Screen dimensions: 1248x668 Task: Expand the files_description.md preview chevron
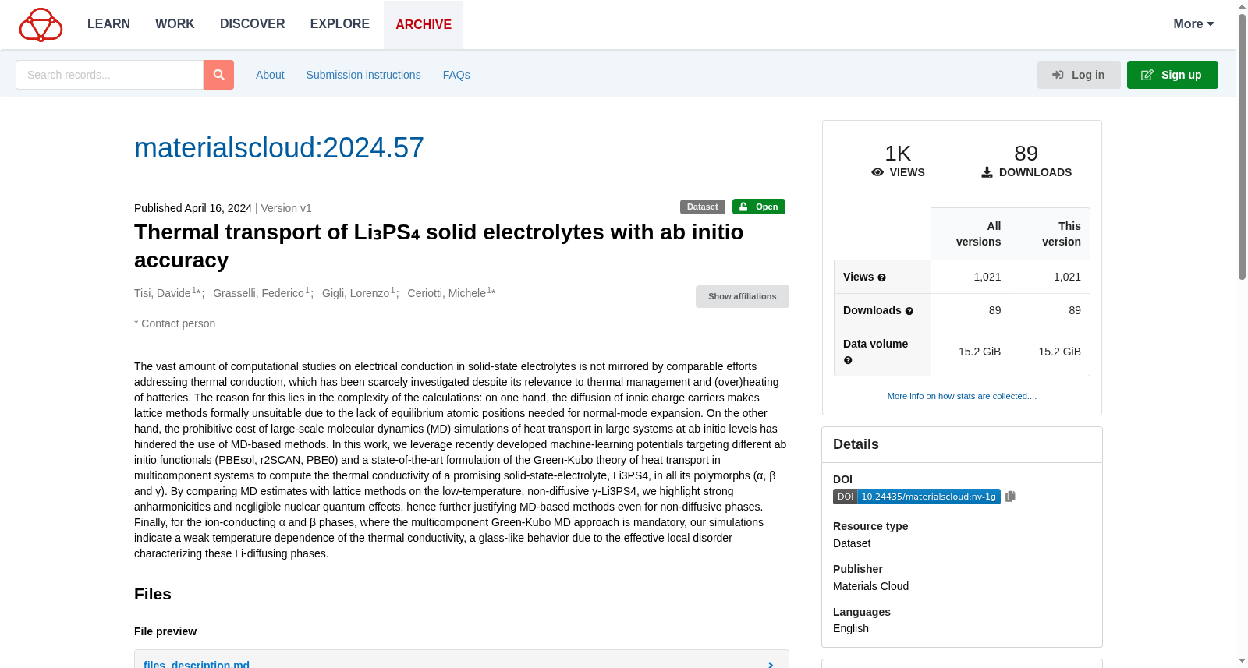click(x=771, y=664)
